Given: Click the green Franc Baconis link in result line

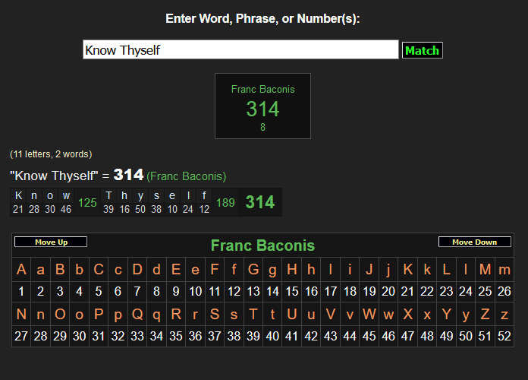Looking at the screenshot, I should [x=187, y=176].
